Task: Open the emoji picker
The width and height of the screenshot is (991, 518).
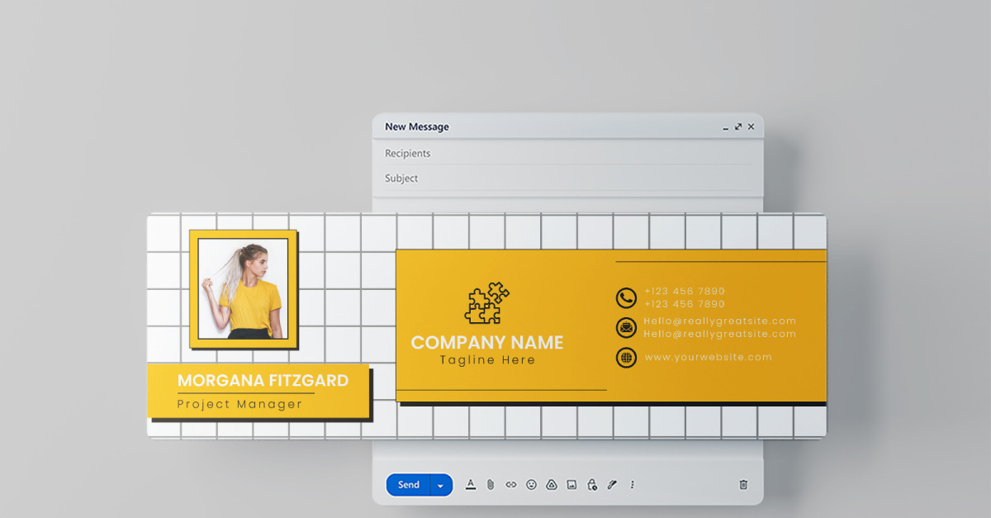Action: point(532,485)
